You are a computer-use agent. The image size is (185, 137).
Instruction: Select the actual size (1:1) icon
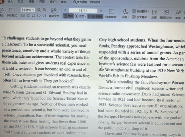[23, 15]
